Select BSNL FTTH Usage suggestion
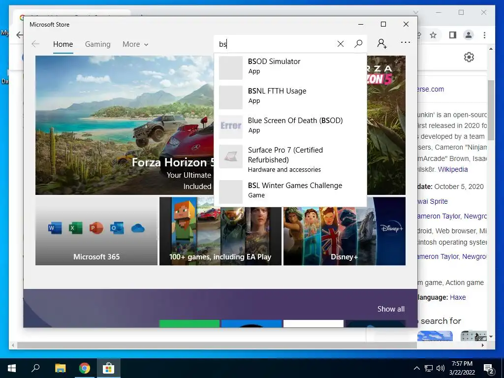Viewport: 504px width, 378px height. pyautogui.click(x=290, y=97)
